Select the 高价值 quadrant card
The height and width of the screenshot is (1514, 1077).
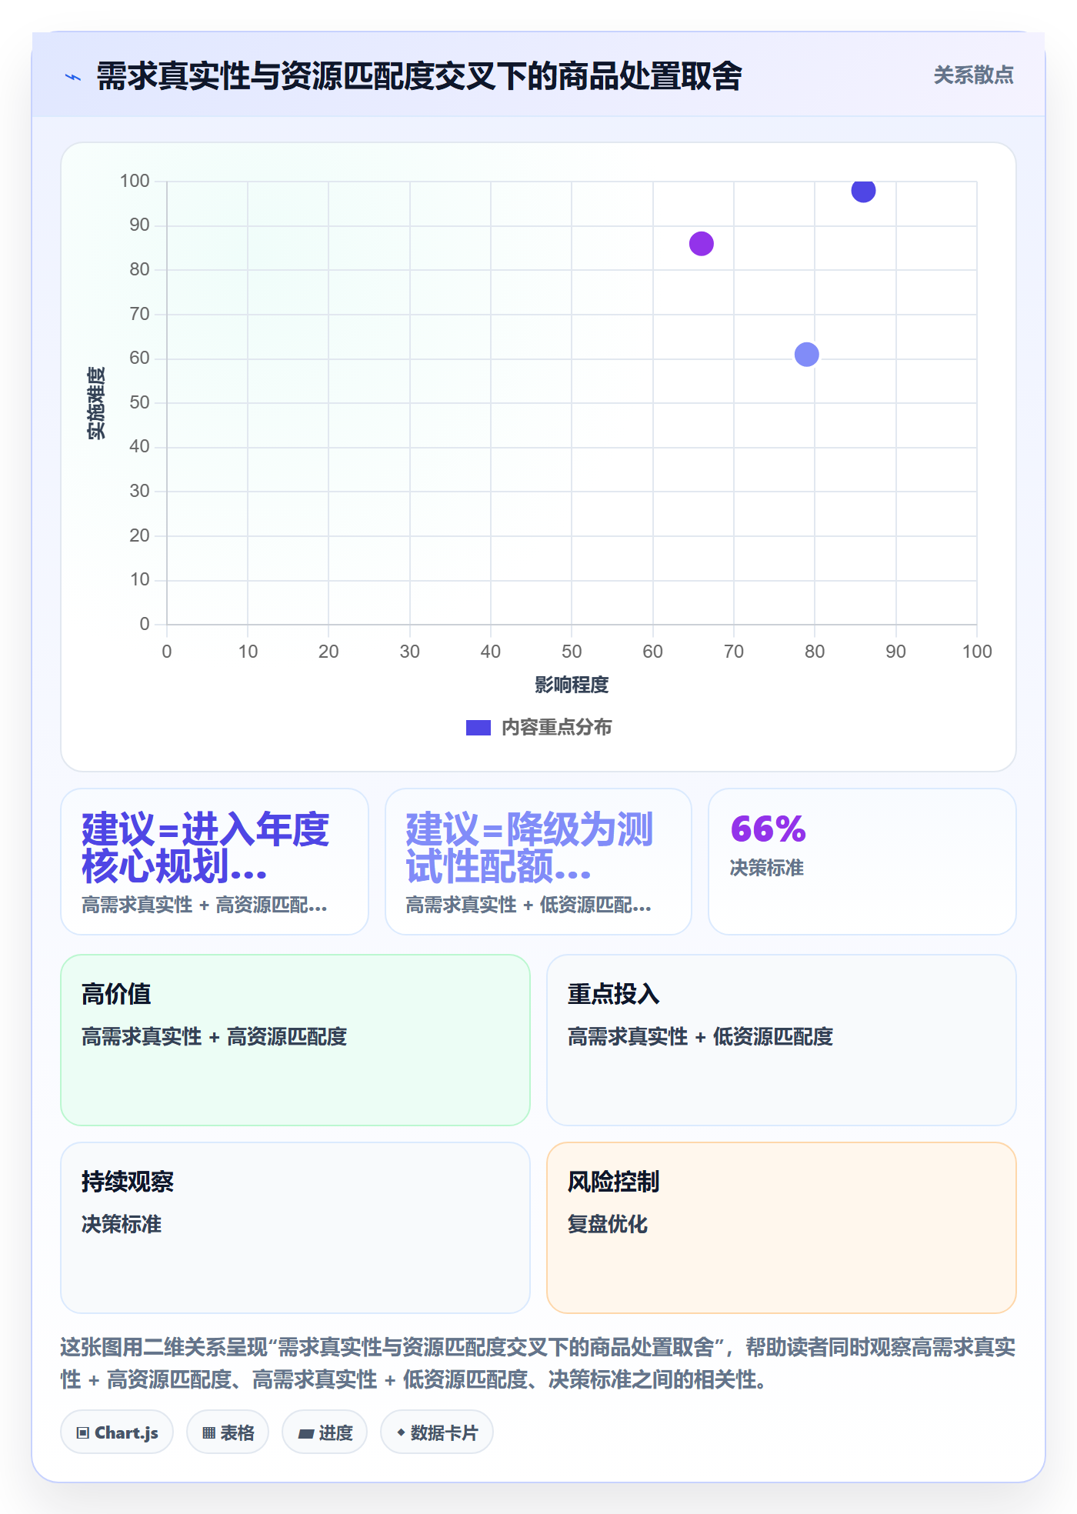point(295,1040)
